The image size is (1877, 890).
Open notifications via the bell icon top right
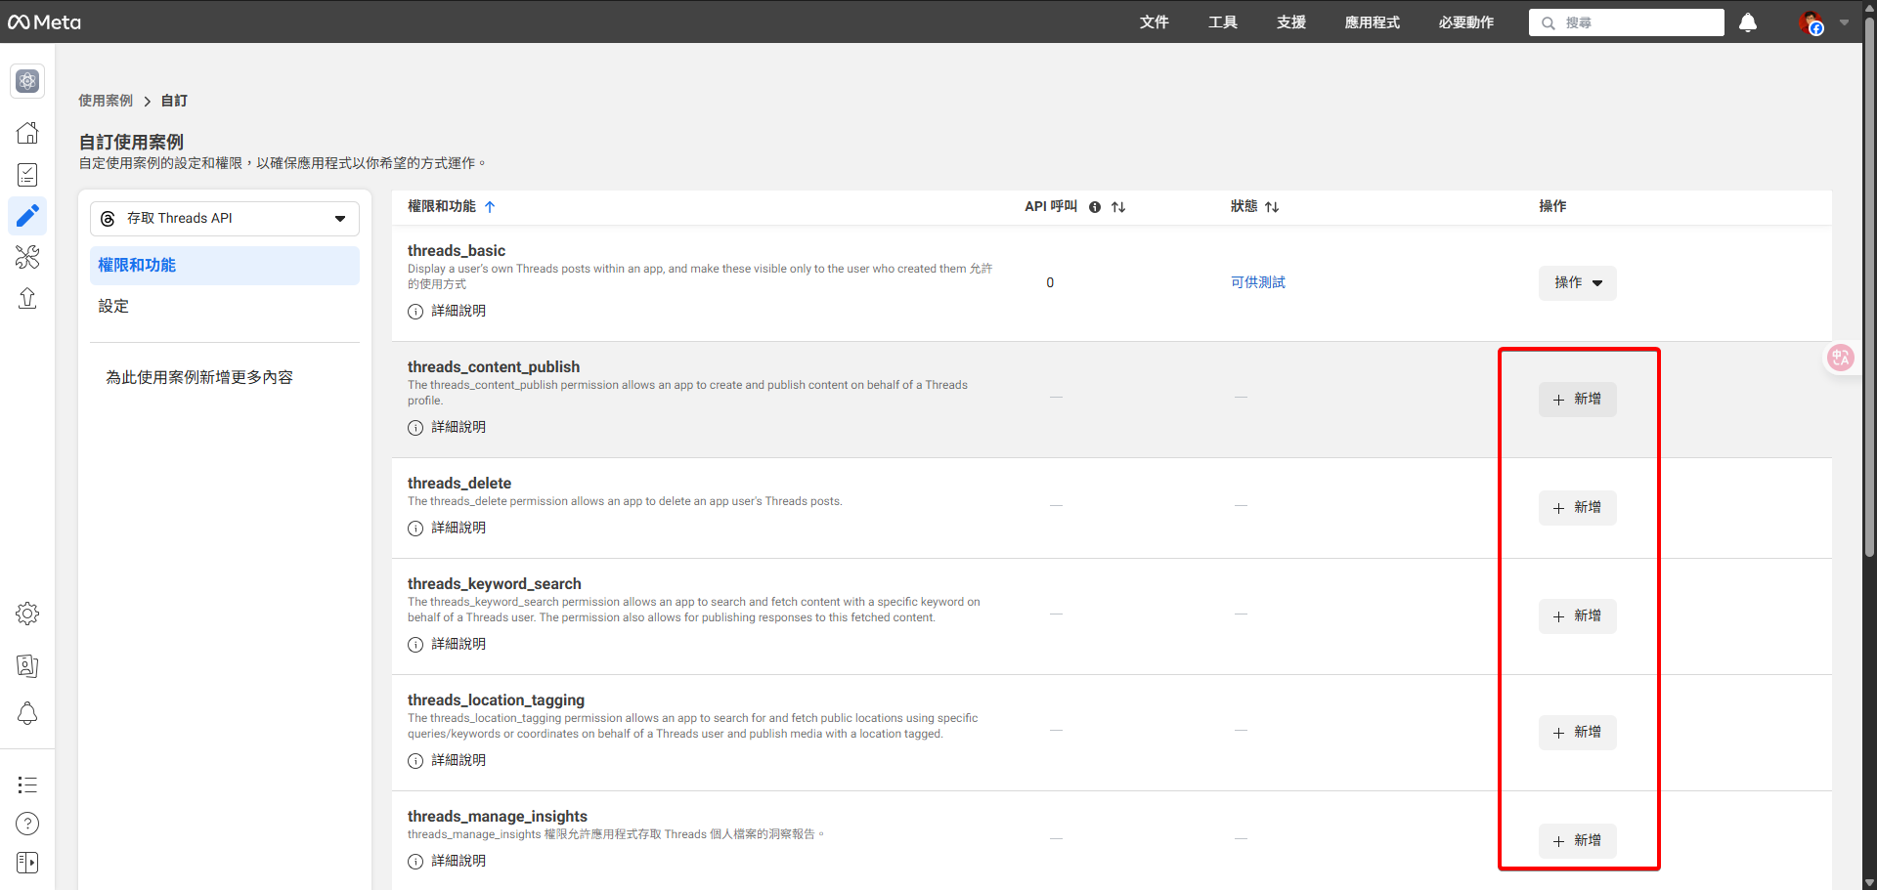tap(1748, 22)
